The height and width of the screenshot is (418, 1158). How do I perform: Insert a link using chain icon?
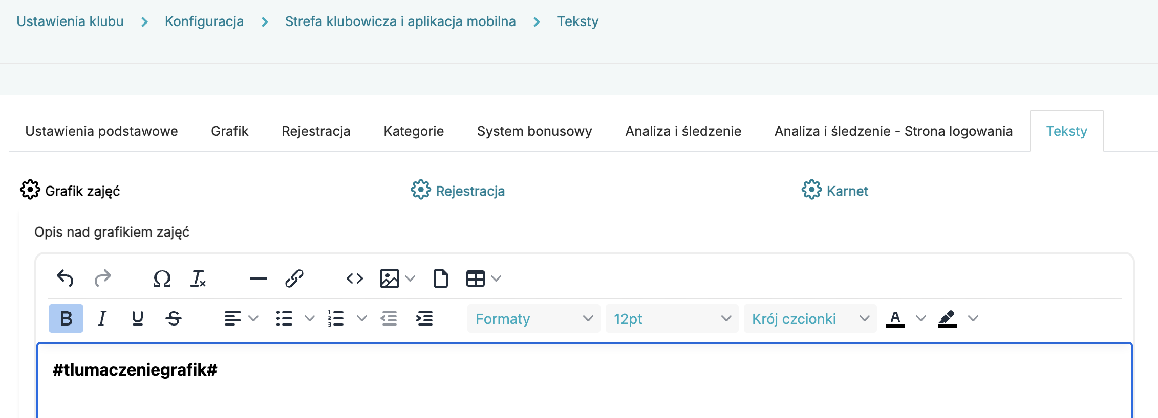coord(294,278)
